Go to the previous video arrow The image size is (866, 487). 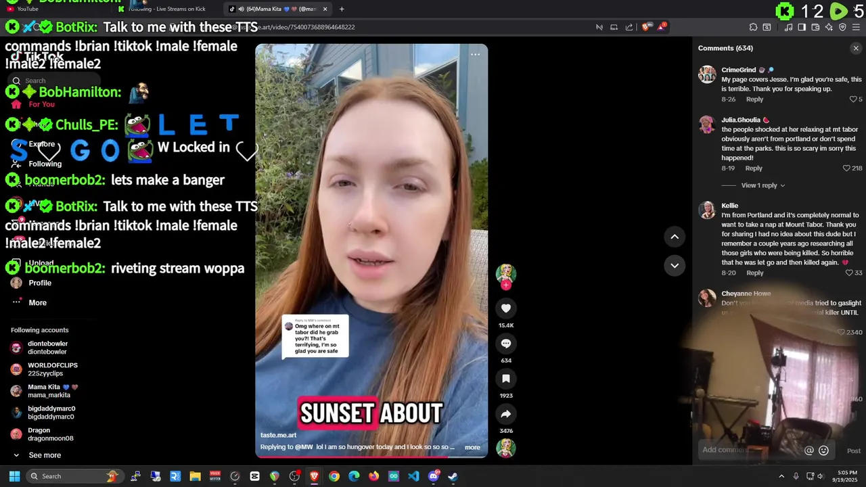tap(675, 237)
